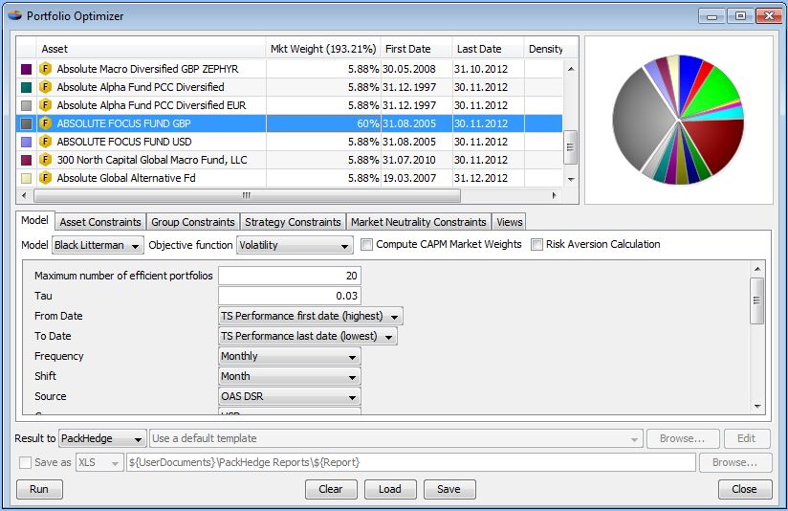The height and width of the screenshot is (511, 788).
Task: Click the portfolio allocation pie chart
Action: (x=678, y=120)
